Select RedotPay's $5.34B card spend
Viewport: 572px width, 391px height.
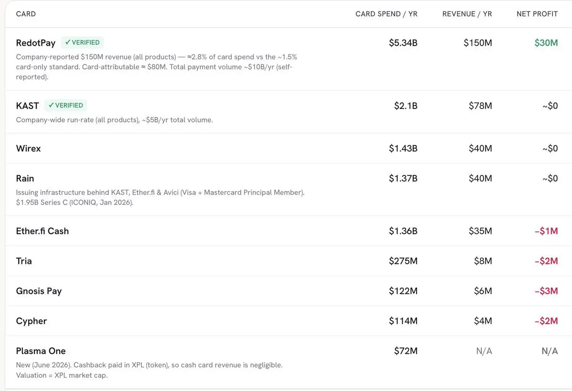(x=403, y=43)
